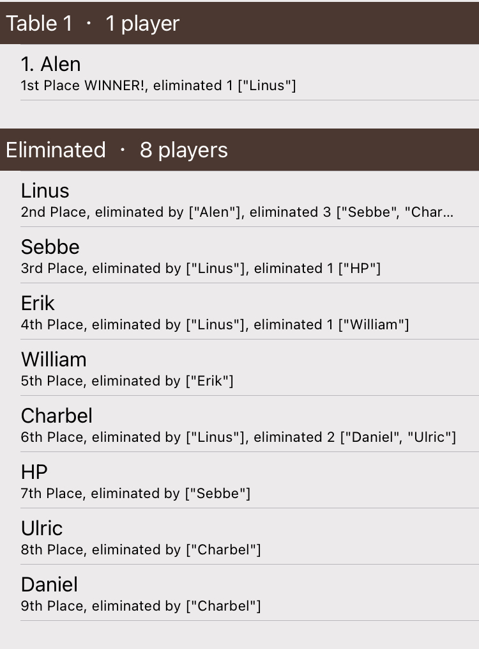
Task: Click the Eliminated 8 players header
Action: [240, 150]
